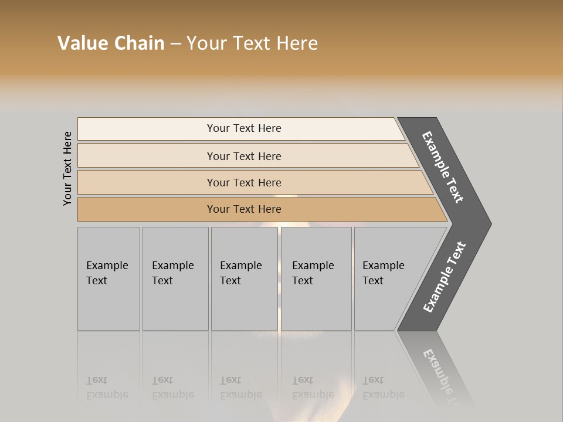The image size is (563, 422).
Task: Click the second "Your Text Here" horizontal bar
Action: (248, 155)
